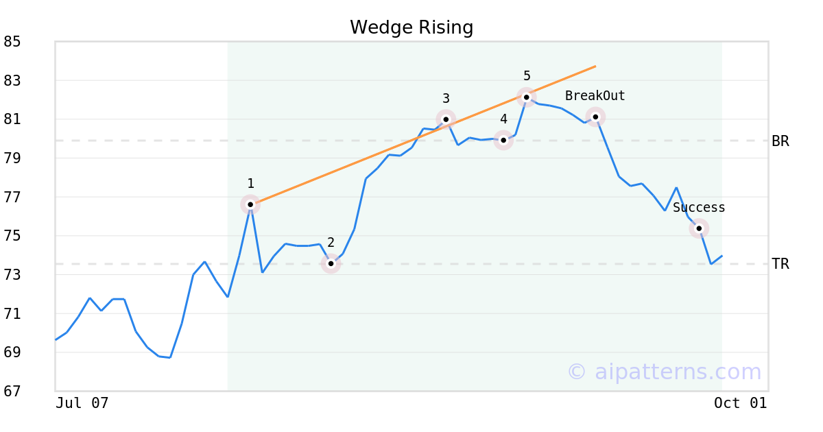Click the "Wedge Rising" chart title
Viewport: 823px width, 432px height.
pyautogui.click(x=411, y=27)
